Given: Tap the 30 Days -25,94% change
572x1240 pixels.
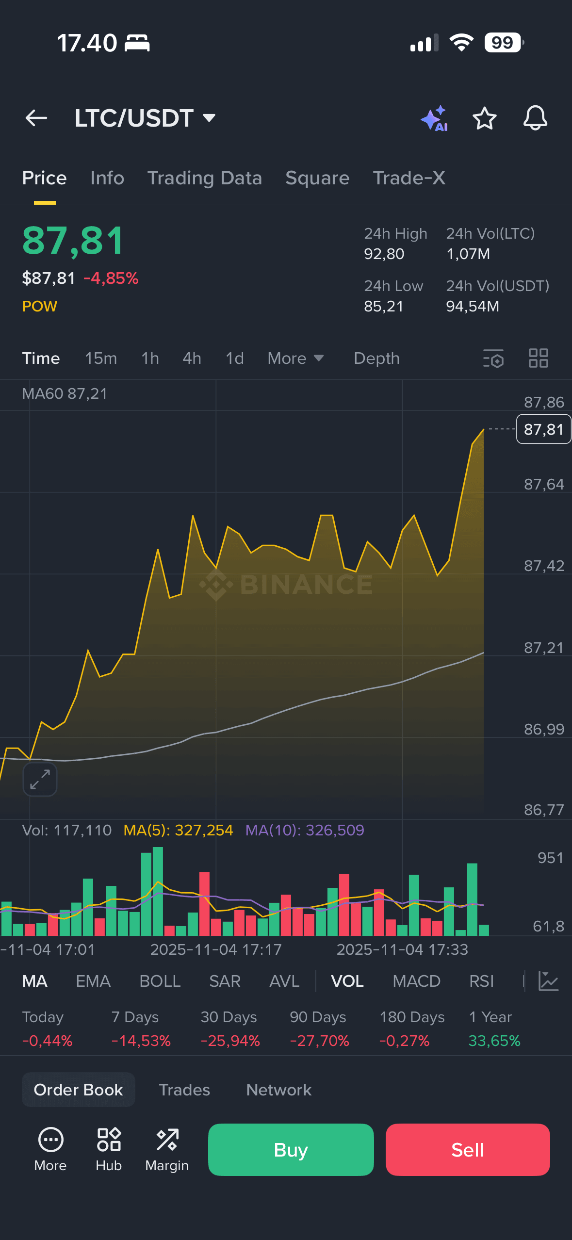Looking at the screenshot, I should pos(230,1028).
